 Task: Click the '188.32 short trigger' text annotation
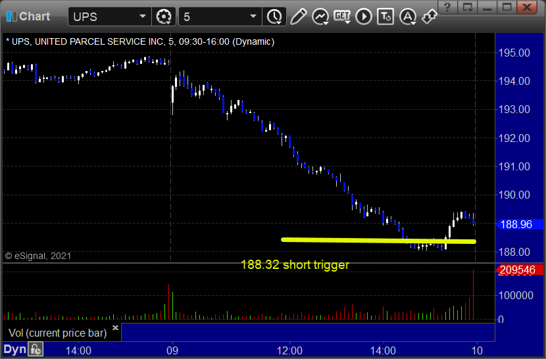tap(295, 264)
